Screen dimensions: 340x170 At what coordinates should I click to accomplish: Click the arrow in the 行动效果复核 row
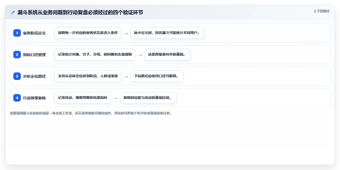click(116, 98)
